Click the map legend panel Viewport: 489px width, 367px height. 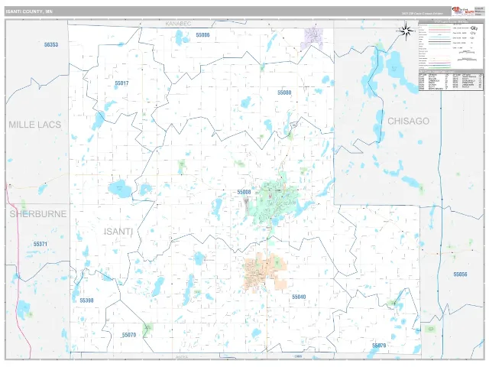(x=451, y=44)
